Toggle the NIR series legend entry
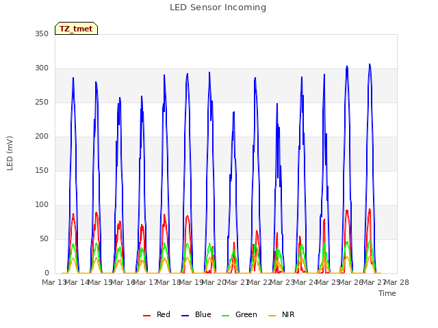Screen dimensions: 438x328 [x=281, y=314]
